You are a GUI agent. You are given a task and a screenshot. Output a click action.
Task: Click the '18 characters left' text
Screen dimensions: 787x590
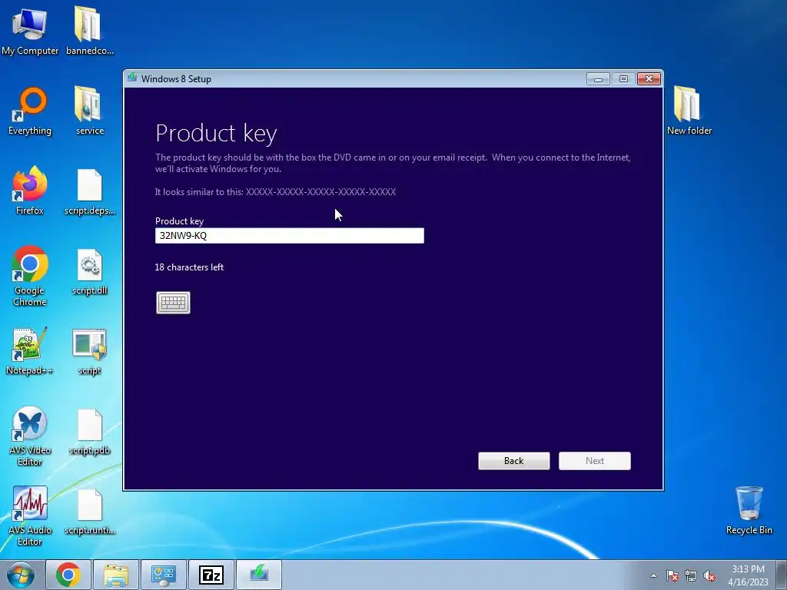click(189, 267)
